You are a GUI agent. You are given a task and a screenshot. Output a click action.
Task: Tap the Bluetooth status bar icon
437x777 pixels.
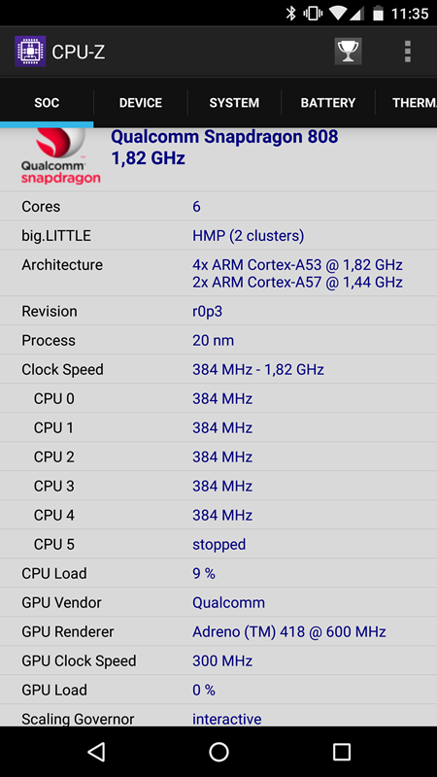click(x=290, y=14)
